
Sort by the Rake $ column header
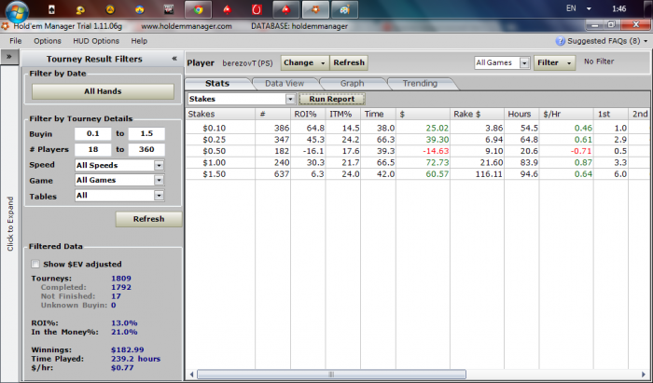point(477,114)
